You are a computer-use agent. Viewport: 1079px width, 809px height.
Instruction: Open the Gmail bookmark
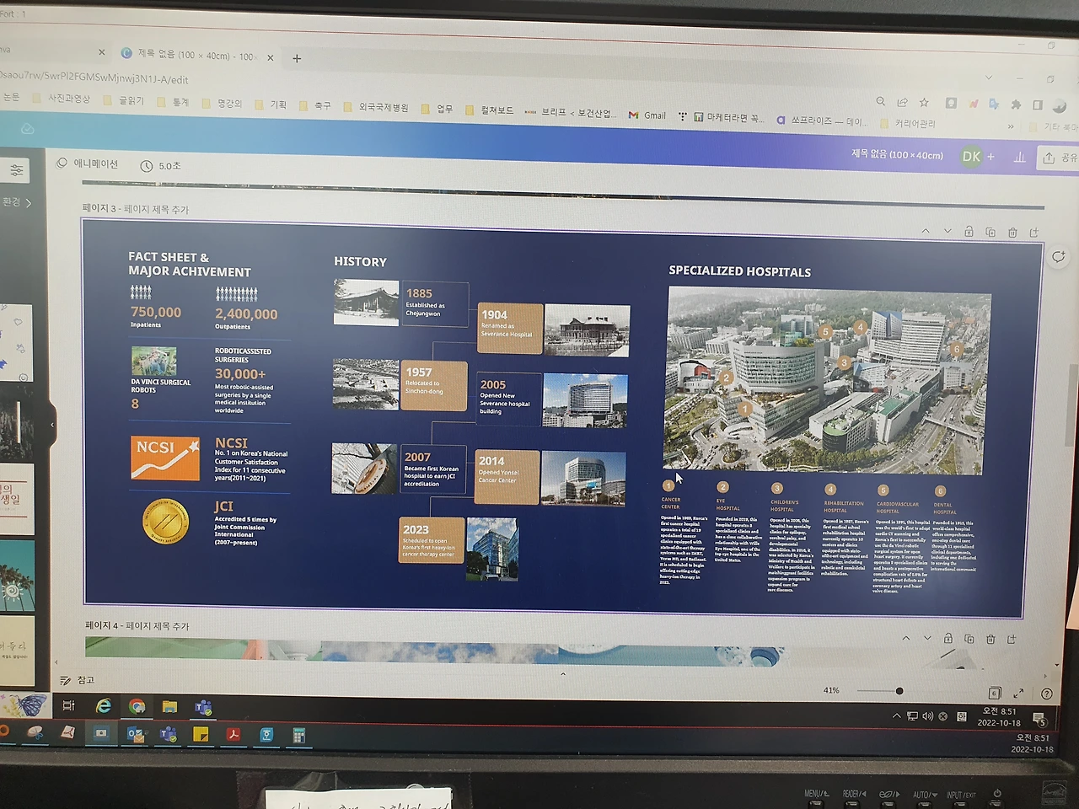coord(647,115)
